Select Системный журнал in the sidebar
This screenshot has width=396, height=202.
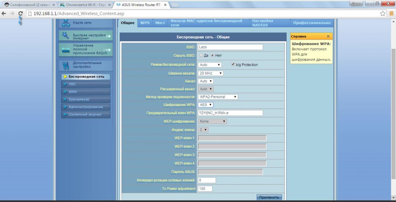[x=86, y=115]
